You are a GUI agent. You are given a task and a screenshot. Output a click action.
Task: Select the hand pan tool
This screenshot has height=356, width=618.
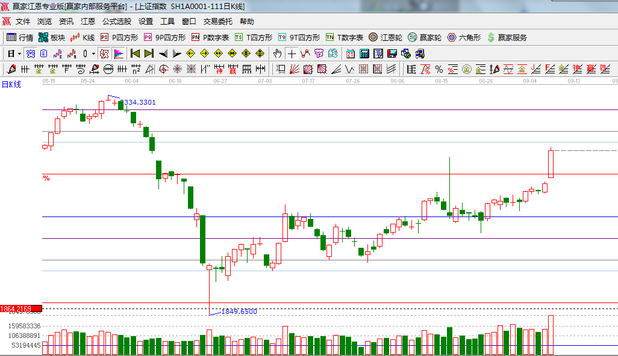click(x=278, y=54)
